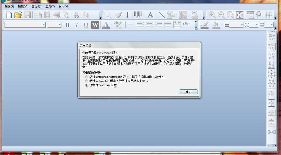This screenshot has width=281, height=155.
Task: Click align top edges icon in side toolbar
Action: (x=271, y=55)
